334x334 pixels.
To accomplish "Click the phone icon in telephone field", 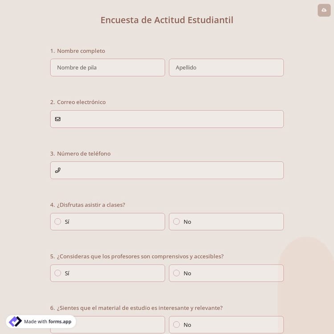I will (x=58, y=170).
